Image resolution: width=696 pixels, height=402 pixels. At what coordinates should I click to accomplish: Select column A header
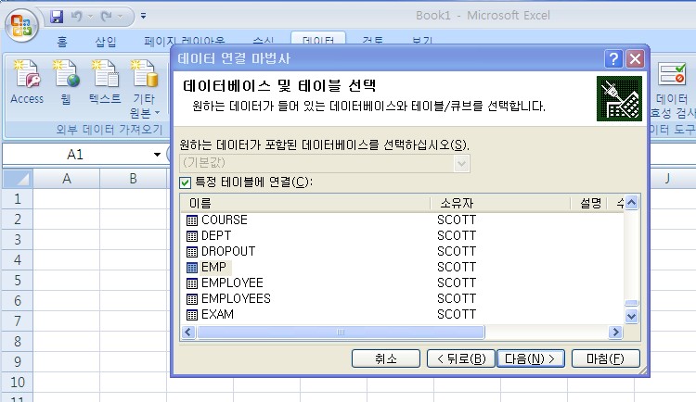click(67, 179)
